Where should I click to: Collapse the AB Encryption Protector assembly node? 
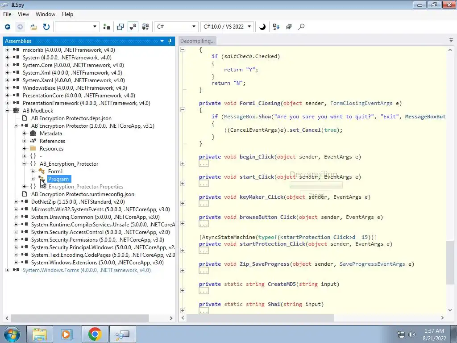pos(16,125)
